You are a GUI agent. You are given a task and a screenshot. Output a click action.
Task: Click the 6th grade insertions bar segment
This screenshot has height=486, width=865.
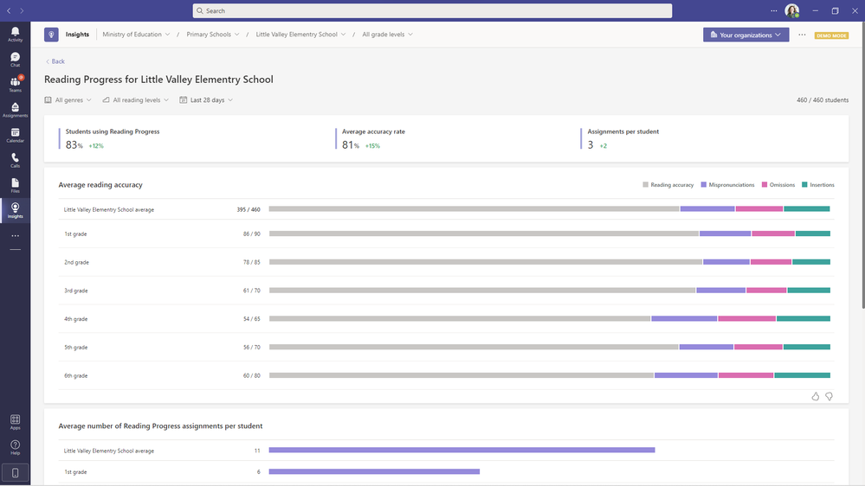[x=802, y=375]
